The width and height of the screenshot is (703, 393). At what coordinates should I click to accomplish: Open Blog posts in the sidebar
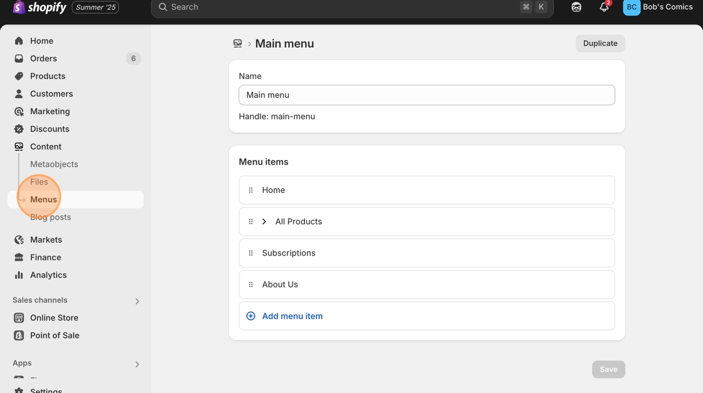coord(50,217)
